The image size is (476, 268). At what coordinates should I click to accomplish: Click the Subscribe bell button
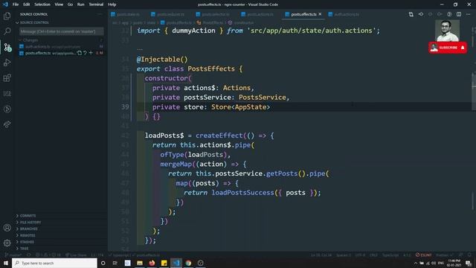pos(448,48)
